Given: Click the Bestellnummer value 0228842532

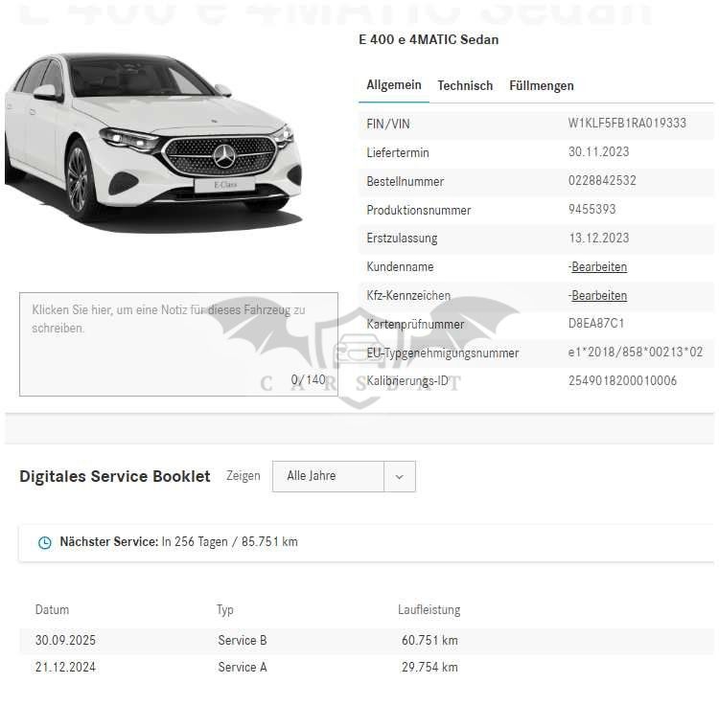Looking at the screenshot, I should point(603,180).
